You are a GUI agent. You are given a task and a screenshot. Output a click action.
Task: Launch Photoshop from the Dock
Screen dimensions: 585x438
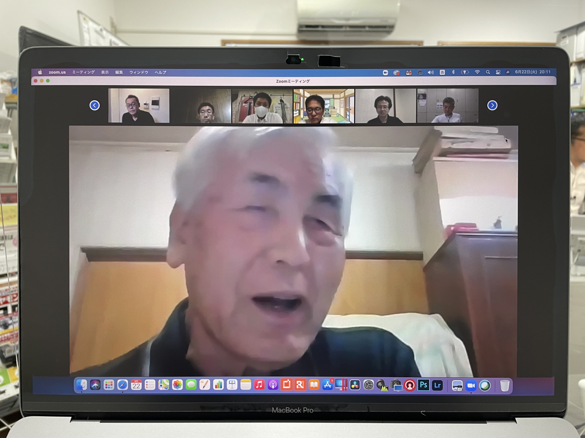pos(424,386)
